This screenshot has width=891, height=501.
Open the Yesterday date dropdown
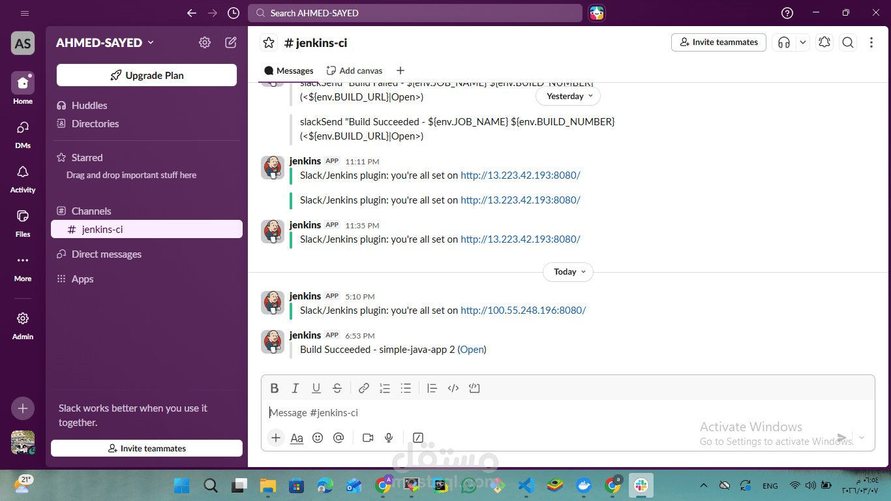[568, 96]
